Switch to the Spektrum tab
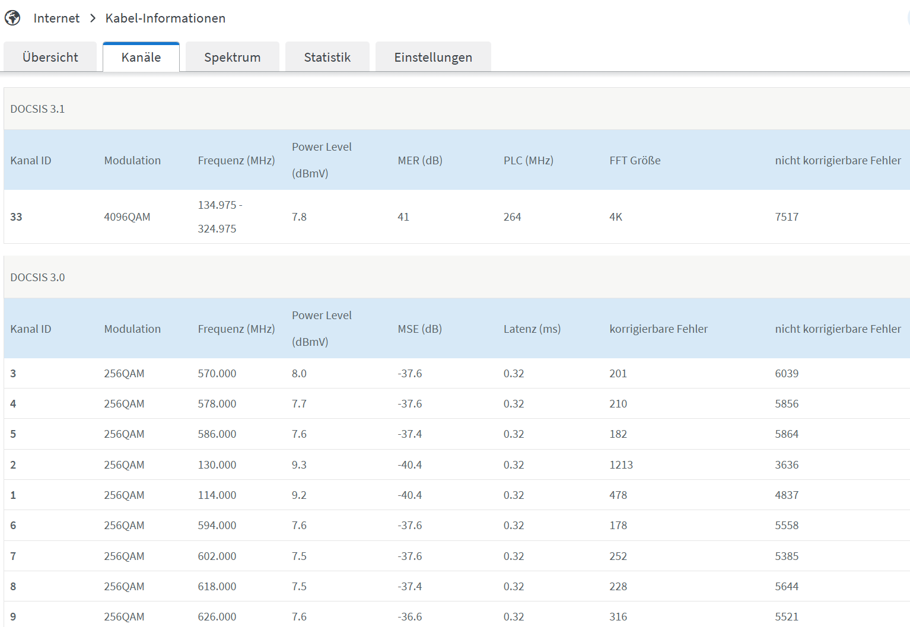The height and width of the screenshot is (627, 910). click(x=233, y=57)
